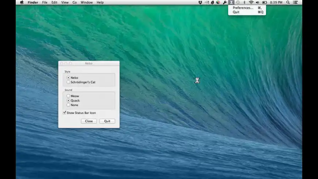The image size is (318, 179).
Task: Open the Dropbox menu bar icon
Action: click(200, 2)
